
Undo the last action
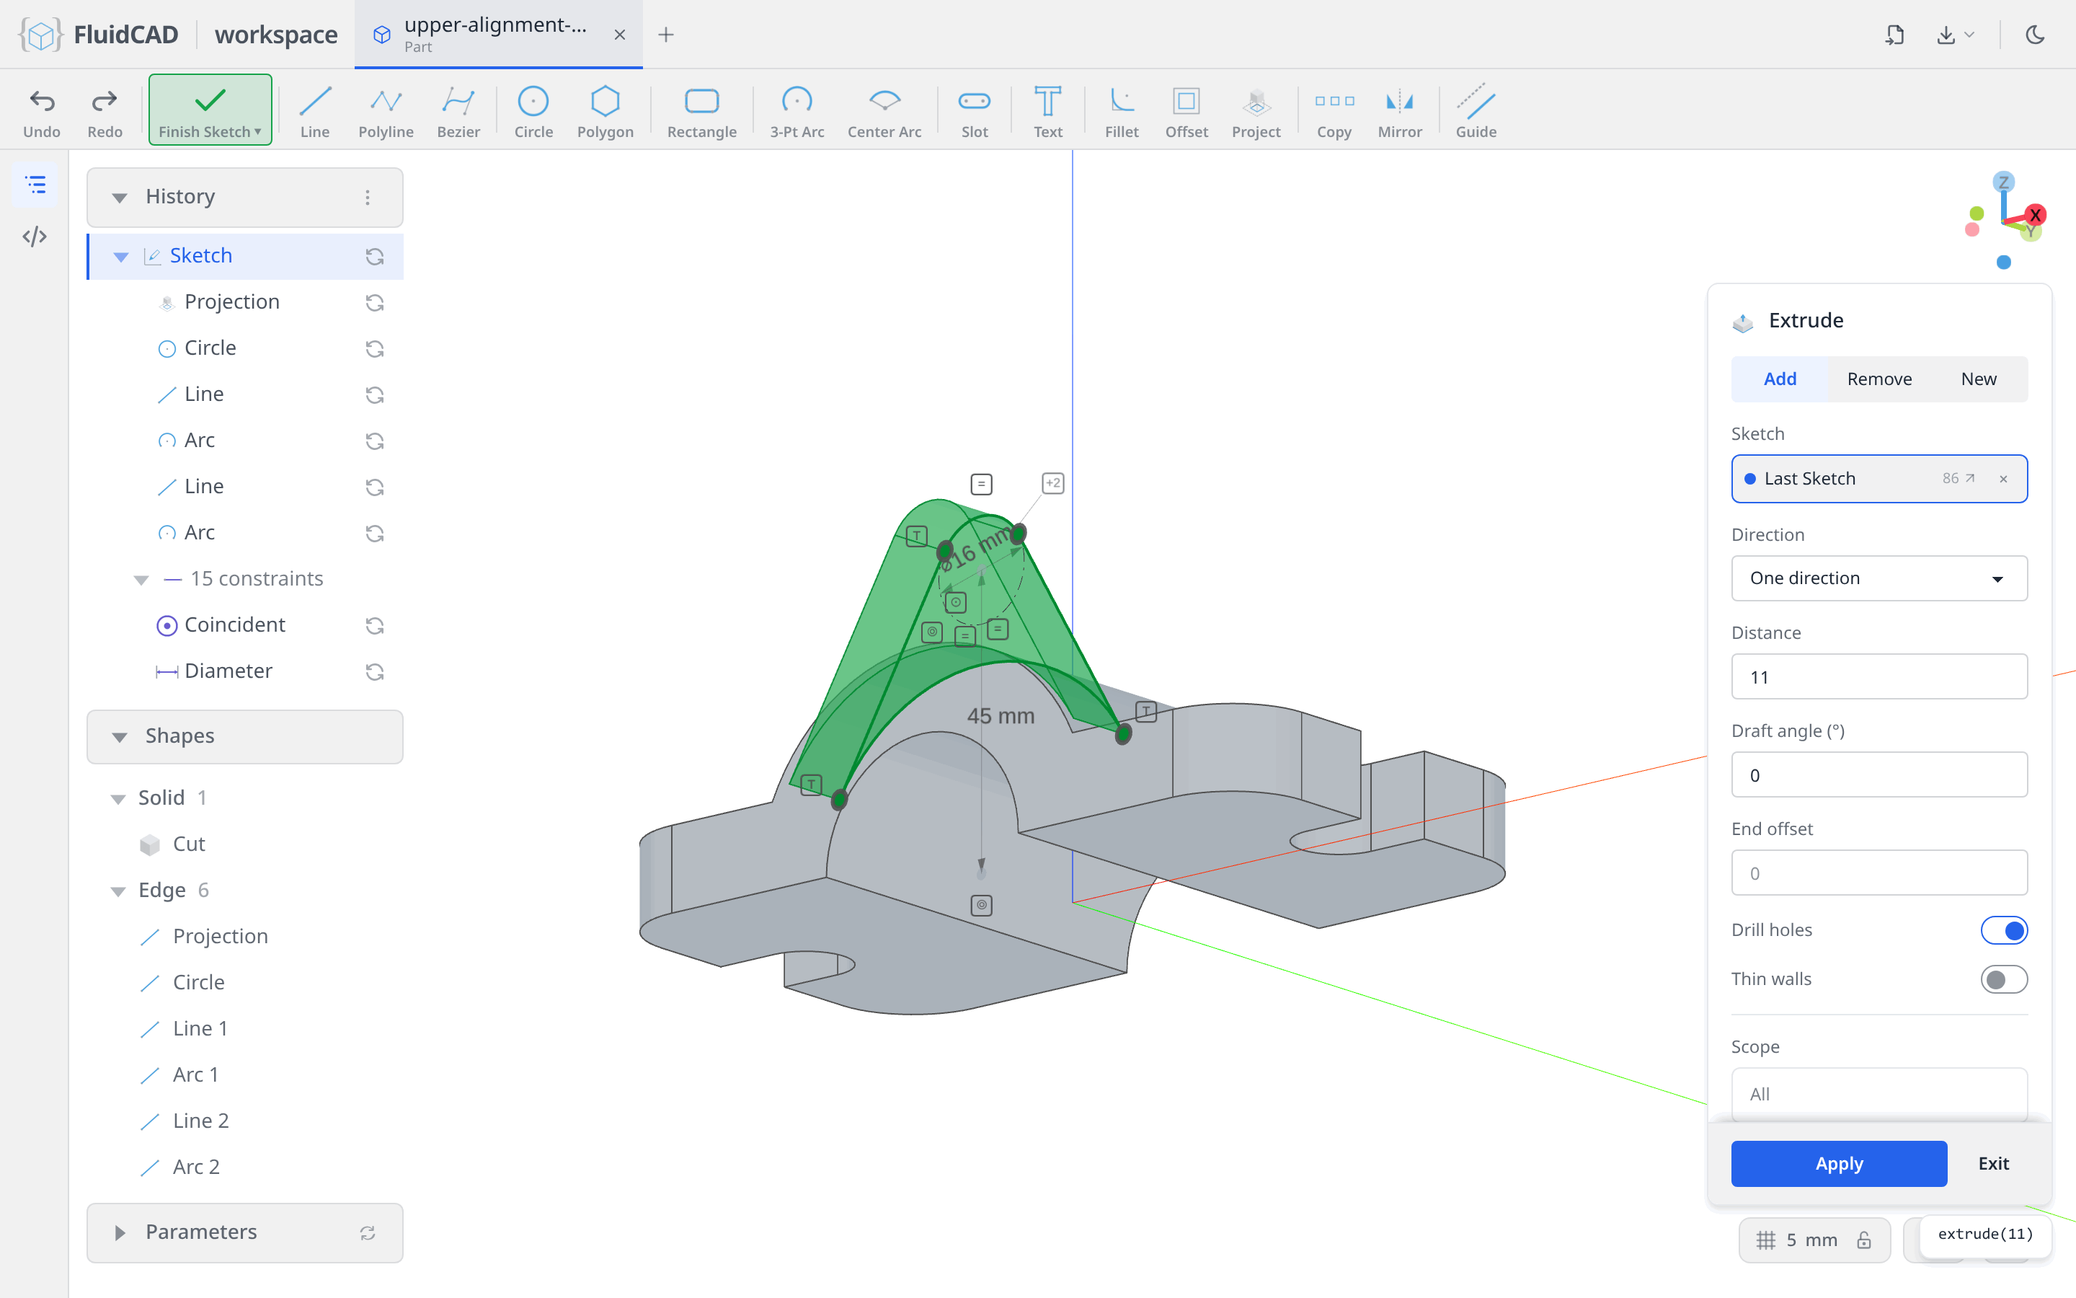click(42, 112)
